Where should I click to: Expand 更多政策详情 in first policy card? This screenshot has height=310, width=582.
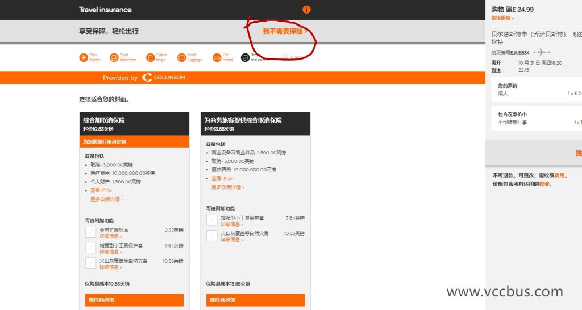pos(106,199)
